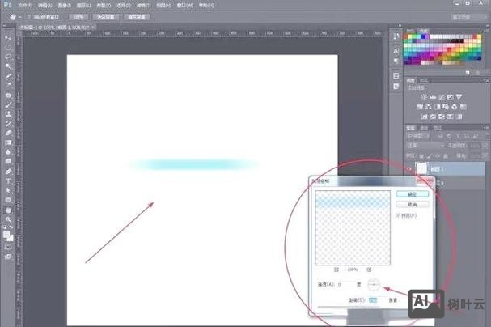Click the Cancel button in motion blur dialog
The image size is (491, 327).
[x=412, y=206]
